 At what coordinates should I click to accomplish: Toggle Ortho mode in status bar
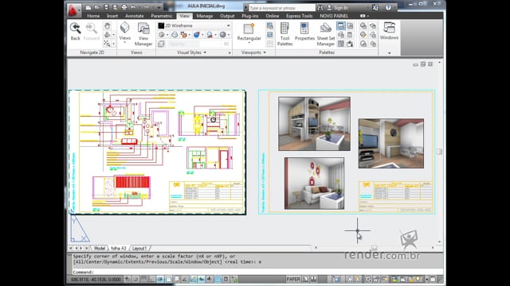152,279
